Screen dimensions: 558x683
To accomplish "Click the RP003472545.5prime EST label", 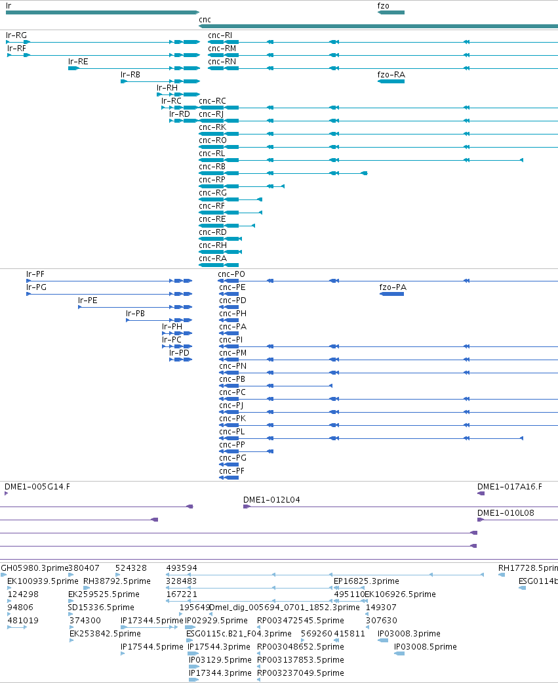I will (300, 620).
